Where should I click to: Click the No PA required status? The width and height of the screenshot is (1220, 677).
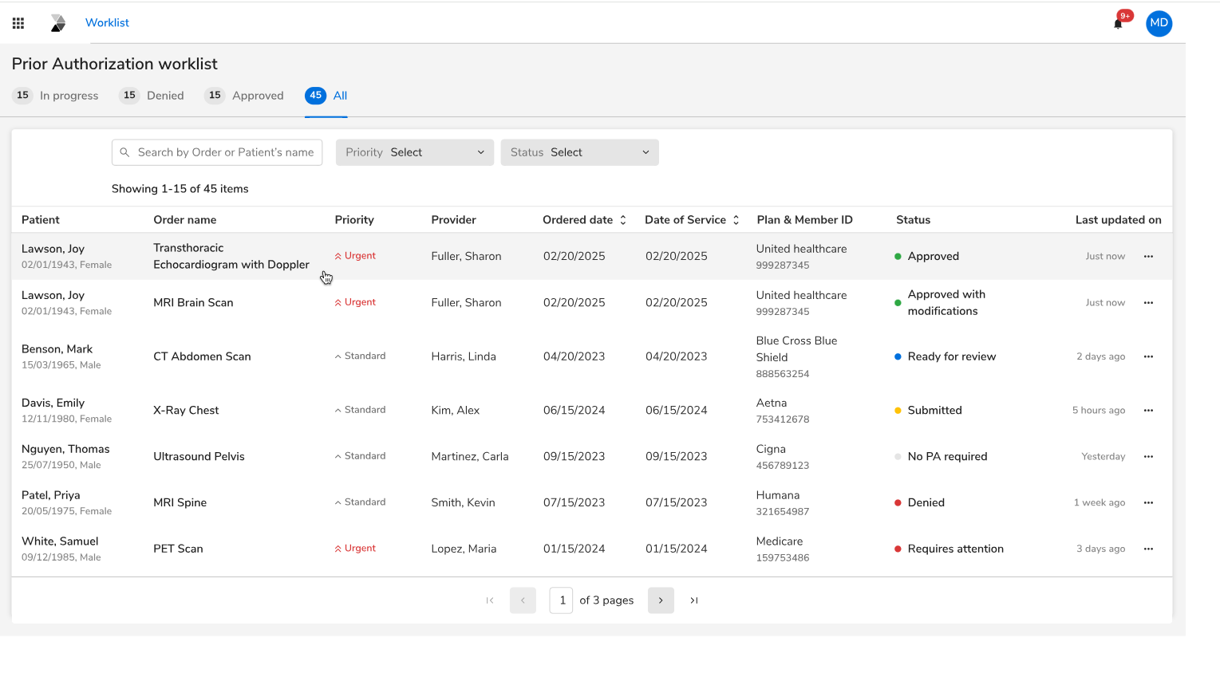coord(947,456)
